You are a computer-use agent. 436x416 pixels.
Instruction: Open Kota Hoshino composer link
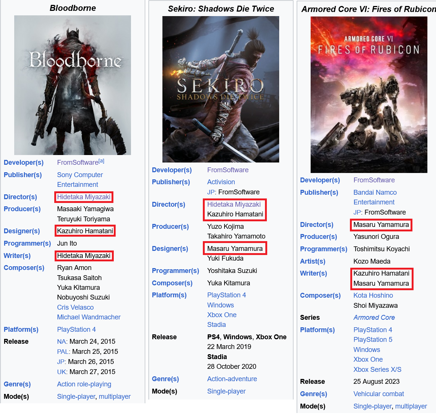pos(373,295)
